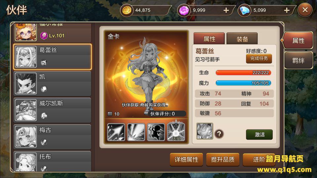Click the gold coin currency icon

coord(127,10)
